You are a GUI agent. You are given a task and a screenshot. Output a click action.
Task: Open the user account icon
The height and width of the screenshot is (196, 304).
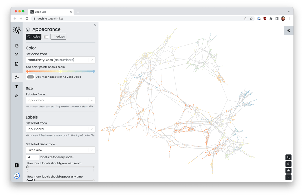coord(17,175)
